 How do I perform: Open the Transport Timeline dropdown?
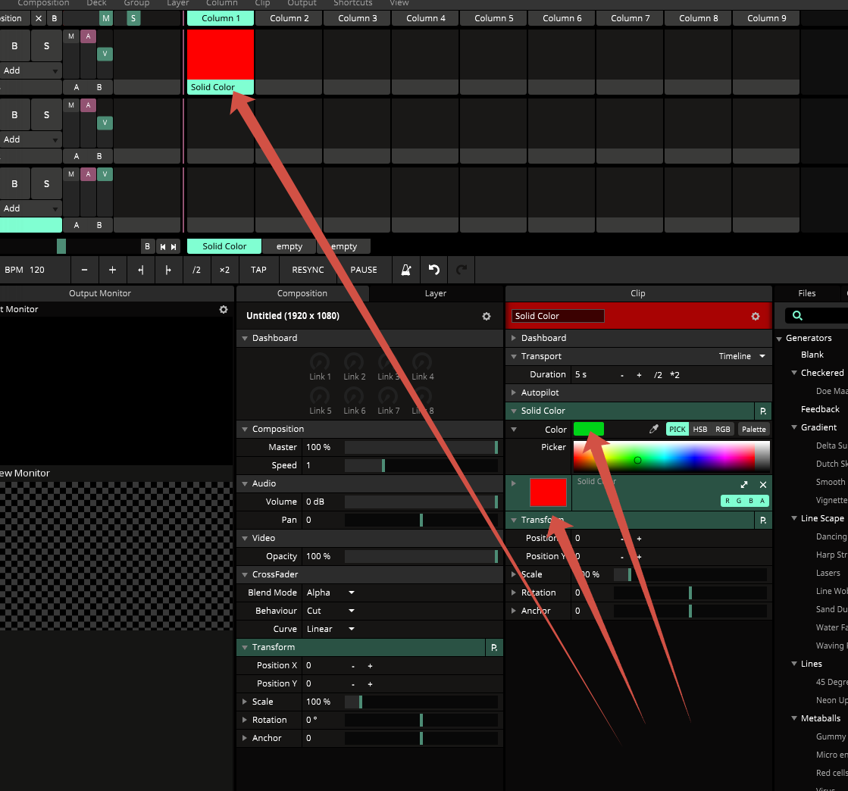(742, 356)
